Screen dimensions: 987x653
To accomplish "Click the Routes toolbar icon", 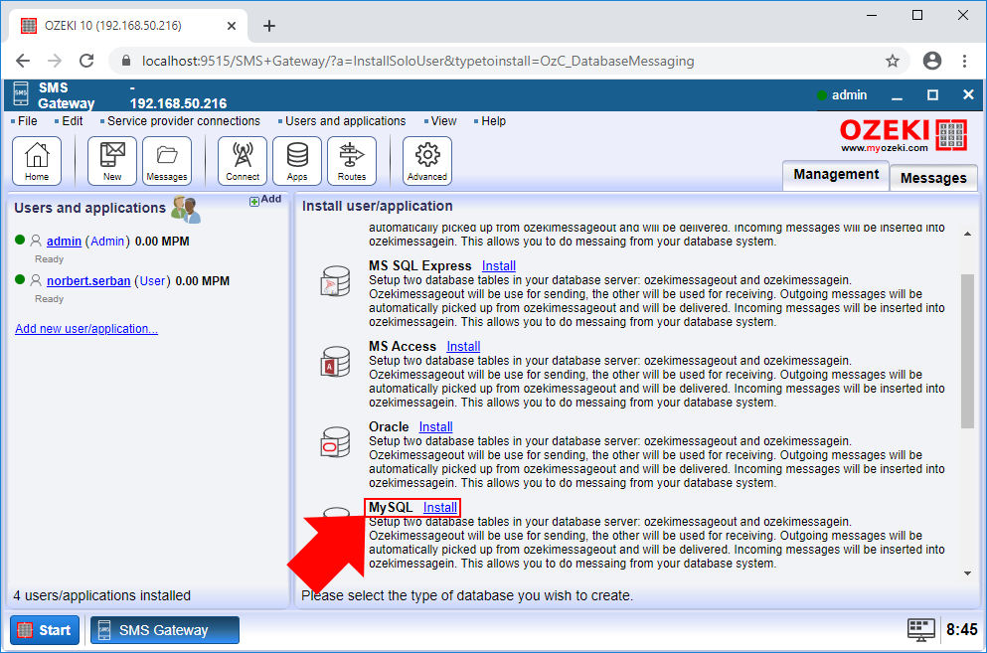I will pos(354,159).
